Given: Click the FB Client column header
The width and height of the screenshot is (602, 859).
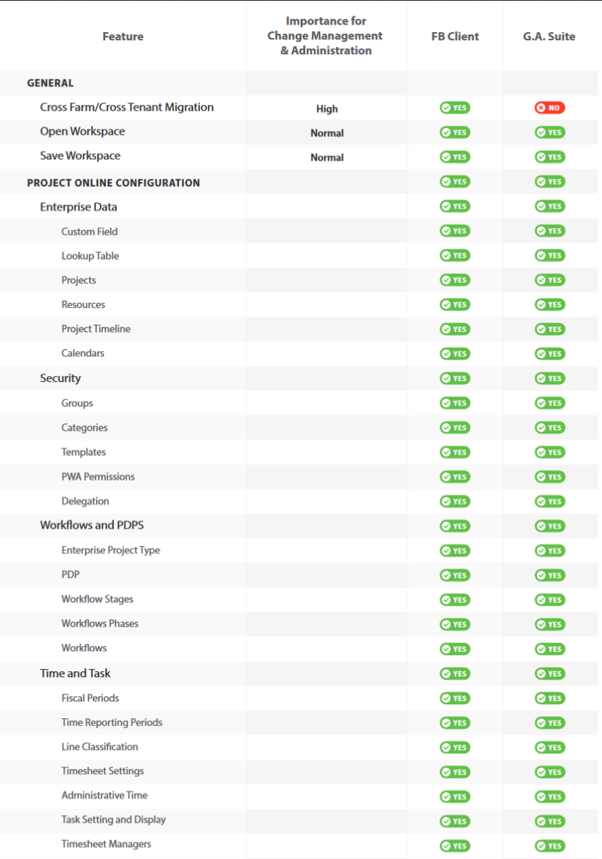Looking at the screenshot, I should 454,36.
